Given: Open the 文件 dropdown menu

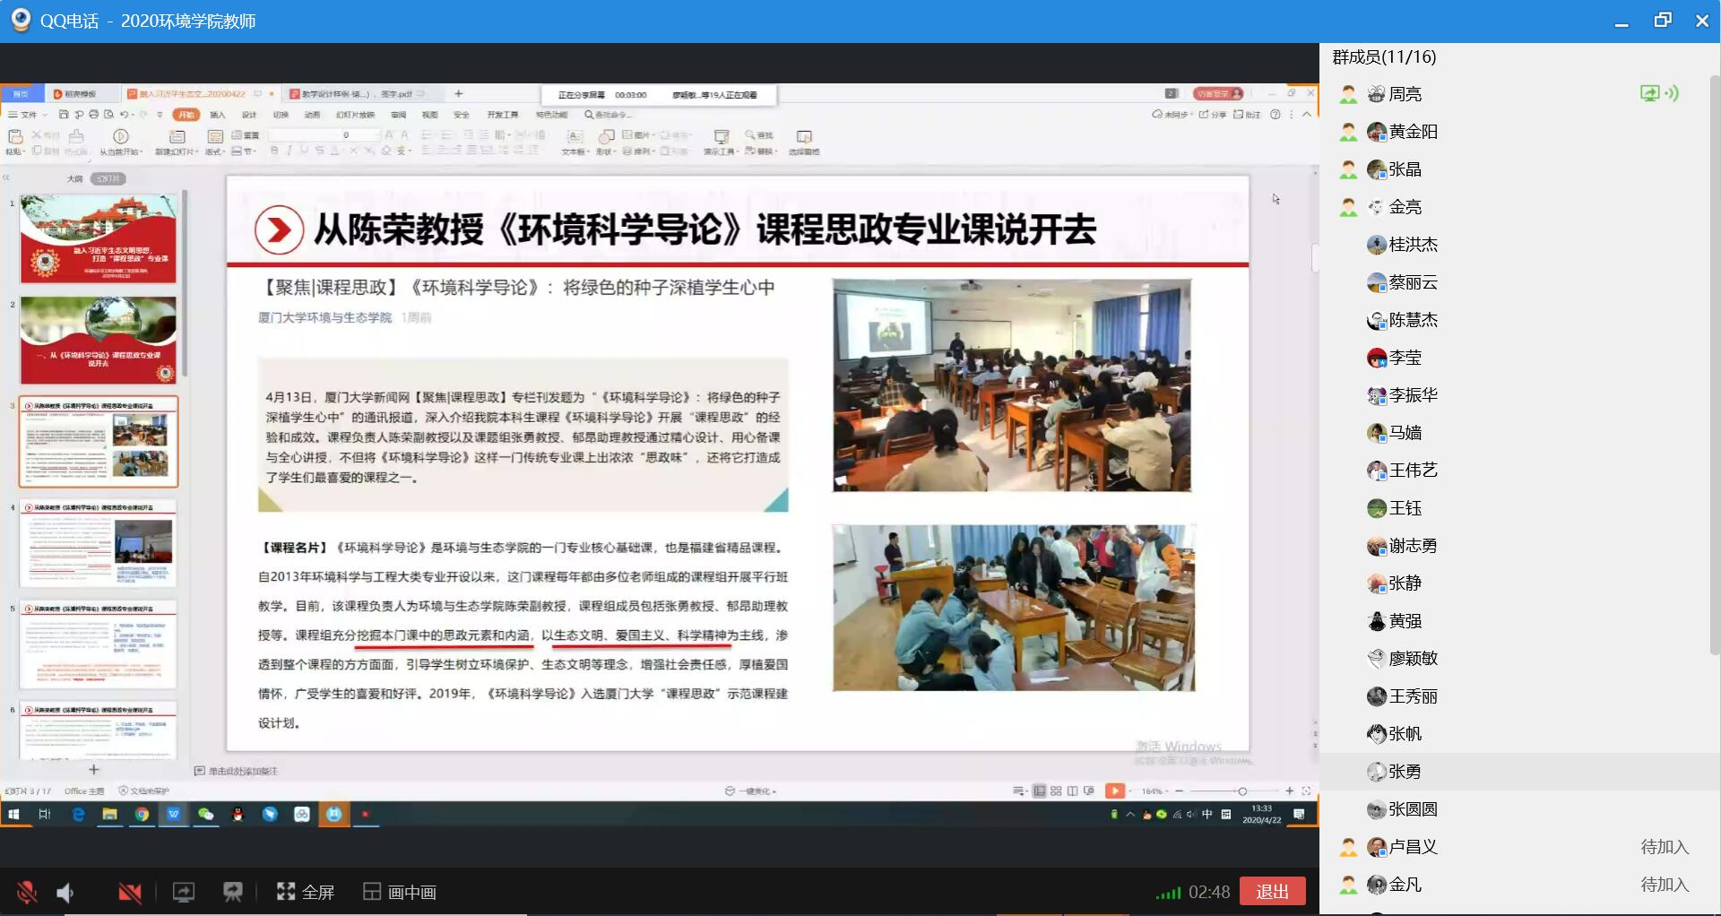Looking at the screenshot, I should [x=25, y=115].
